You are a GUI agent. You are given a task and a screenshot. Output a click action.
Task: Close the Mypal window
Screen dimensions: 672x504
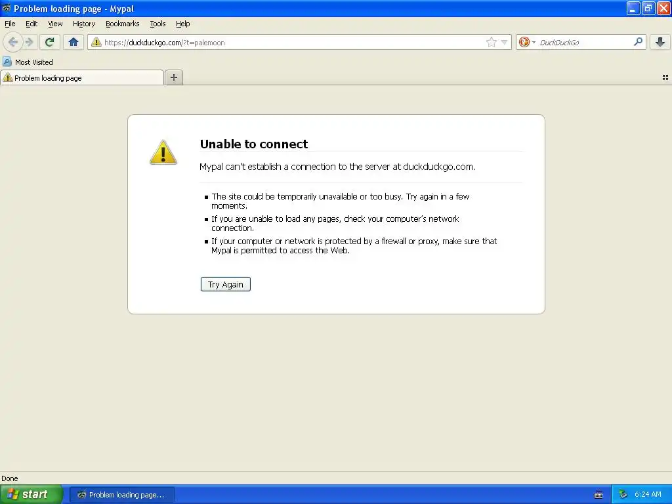tap(664, 8)
